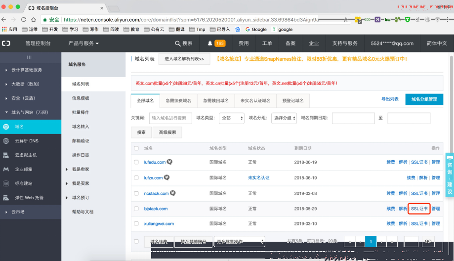This screenshot has height=261, width=454.
Task: Toggle the checkbox in the table footer
Action: 136,241
